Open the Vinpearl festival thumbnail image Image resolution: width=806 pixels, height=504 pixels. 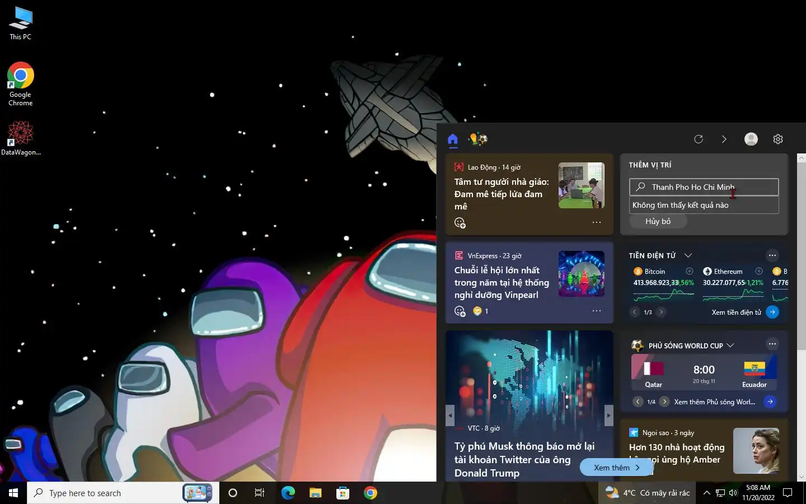[582, 274]
